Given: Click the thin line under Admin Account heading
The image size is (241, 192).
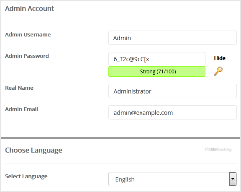Looking at the screenshot, I should pos(121,22).
